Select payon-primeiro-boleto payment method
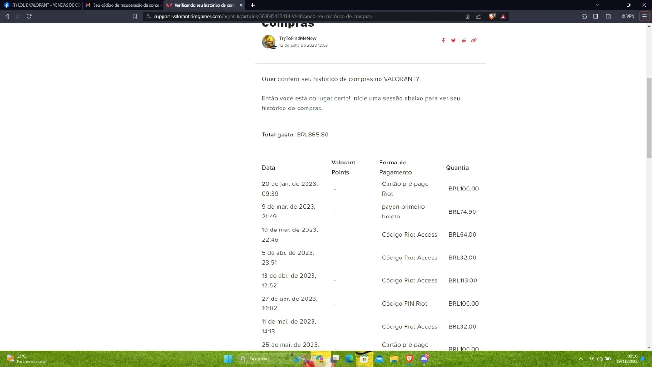Viewport: 652px width, 367px height. pos(404,211)
